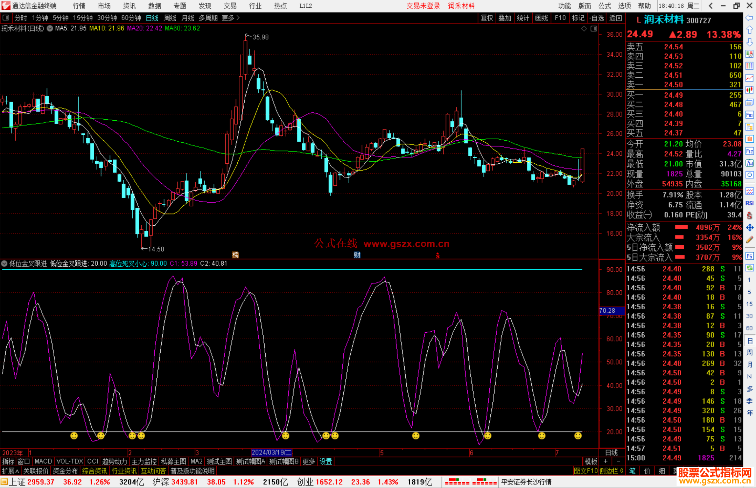Open the F10 company info sidebar icon
The image size is (756, 488).
(749, 115)
